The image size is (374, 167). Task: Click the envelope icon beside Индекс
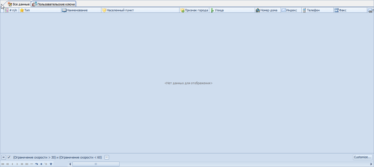tap(283, 10)
